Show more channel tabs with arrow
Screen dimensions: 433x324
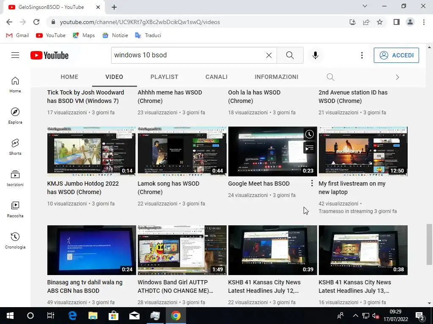397,77
